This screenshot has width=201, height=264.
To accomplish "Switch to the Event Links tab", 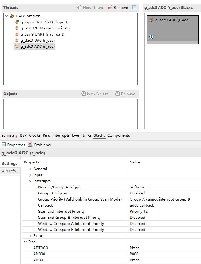I will (82, 135).
